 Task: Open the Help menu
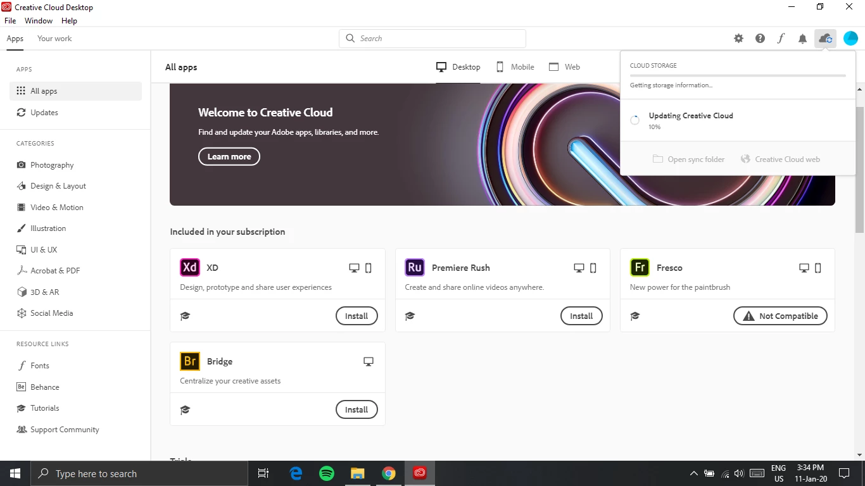(69, 21)
